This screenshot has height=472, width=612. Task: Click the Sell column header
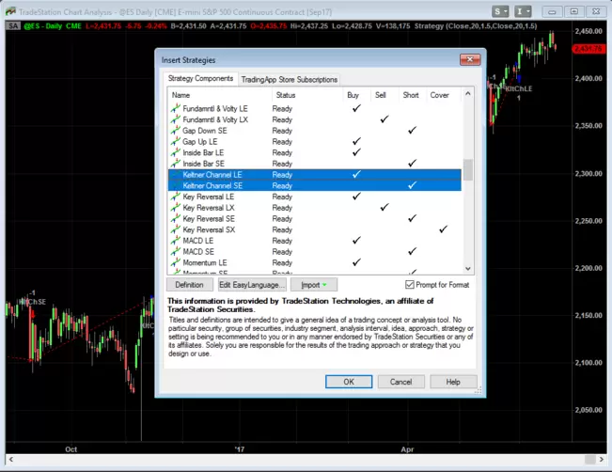(384, 95)
